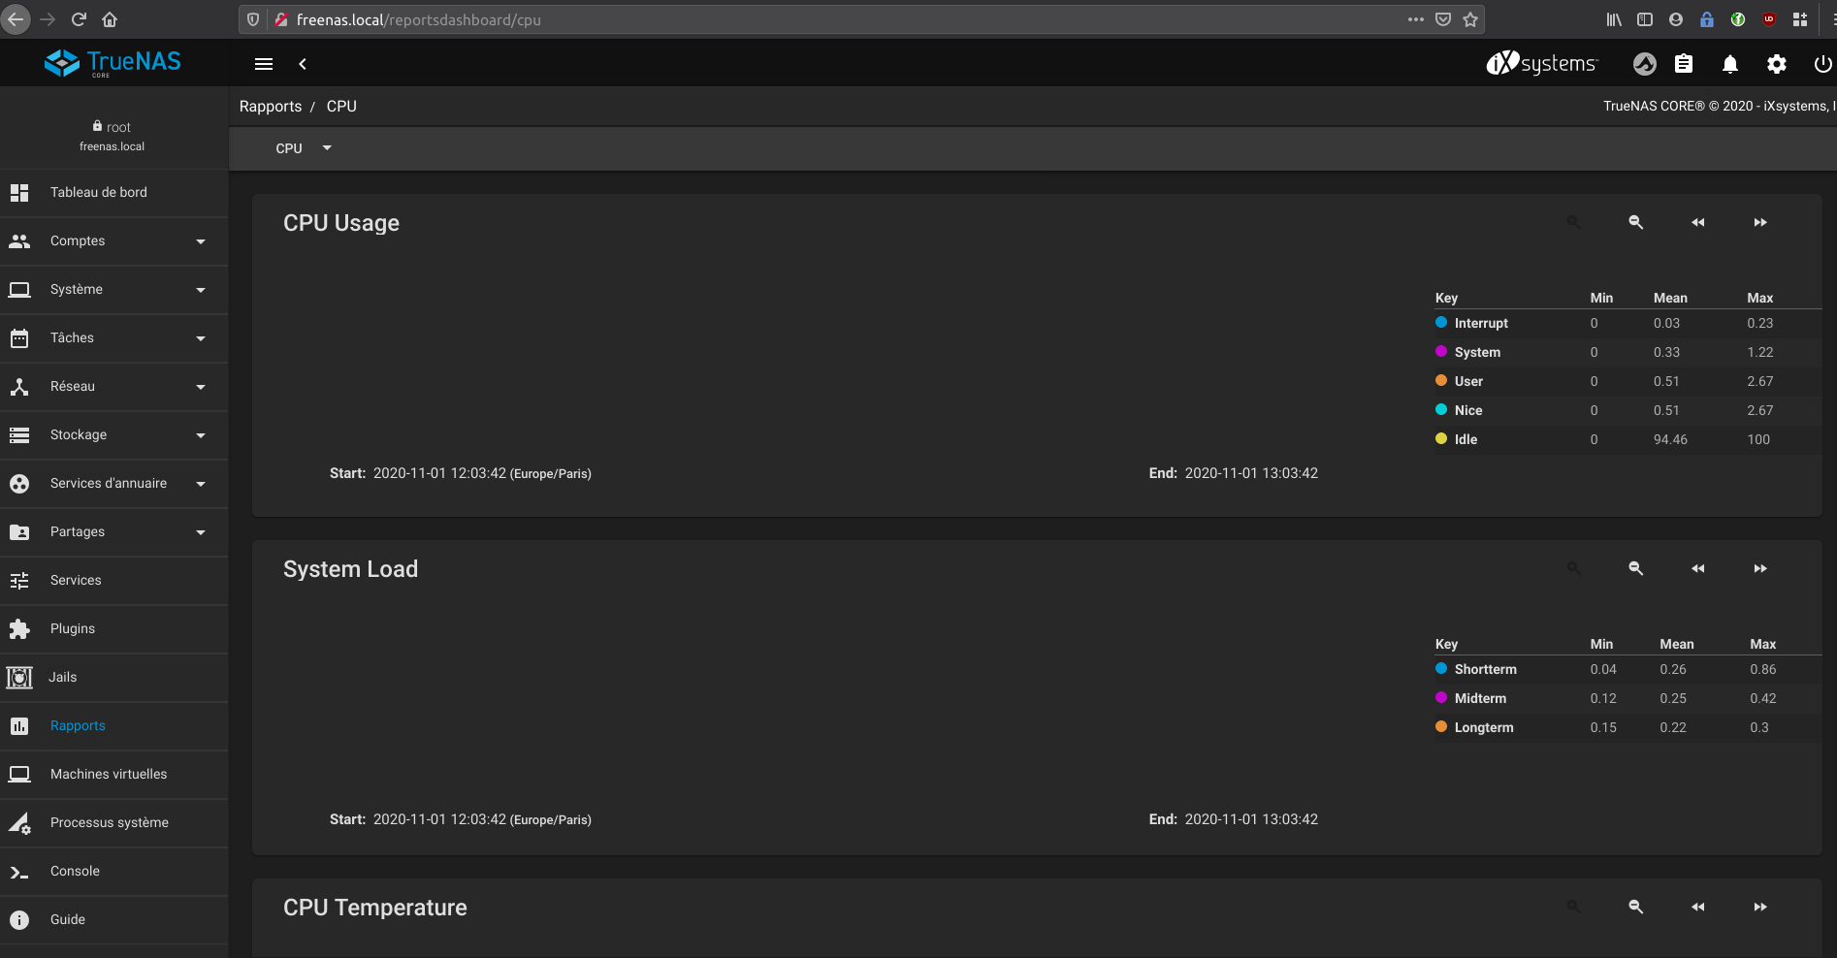This screenshot has height=958, width=1837.
Task: Open the Guide
Action: (x=114, y=920)
